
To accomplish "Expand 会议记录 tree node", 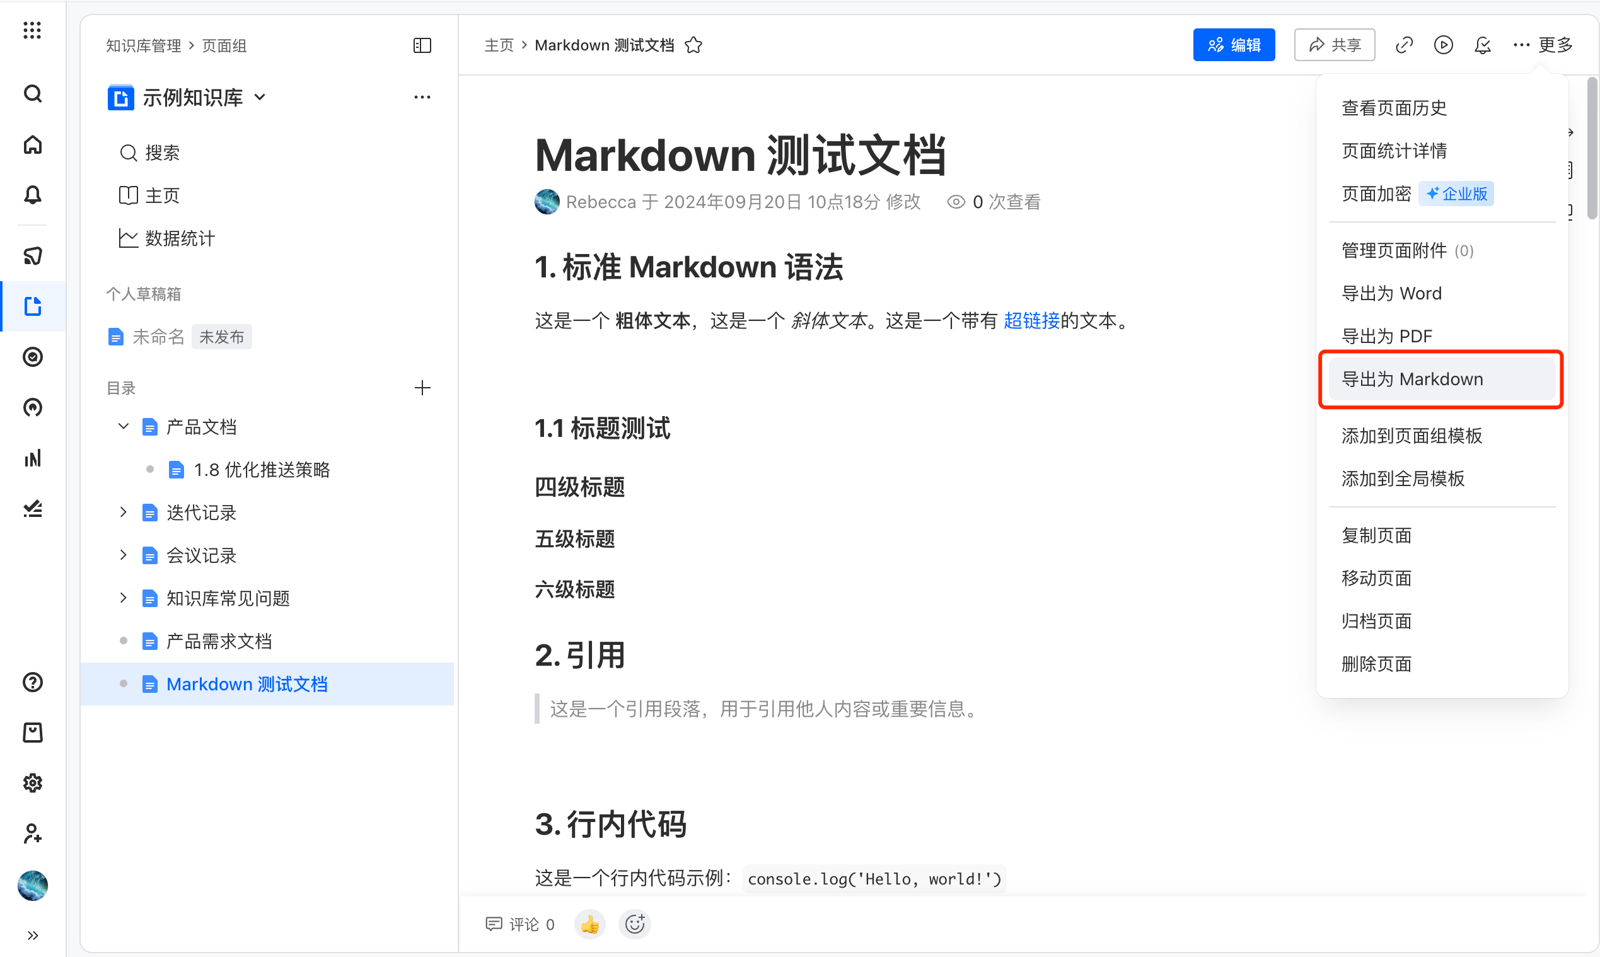I will pyautogui.click(x=123, y=555).
